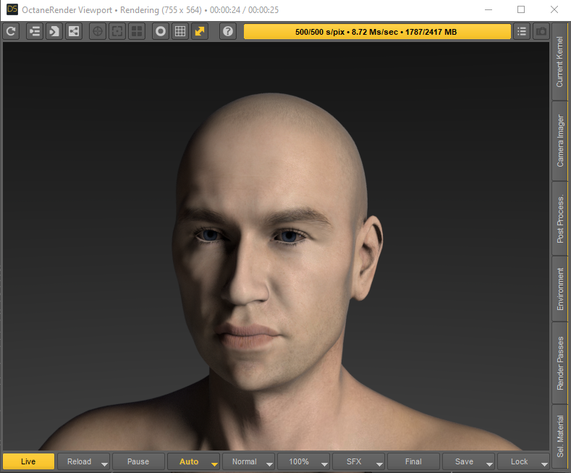
Task: Select the crosshair focus picker icon
Action: pos(98,31)
